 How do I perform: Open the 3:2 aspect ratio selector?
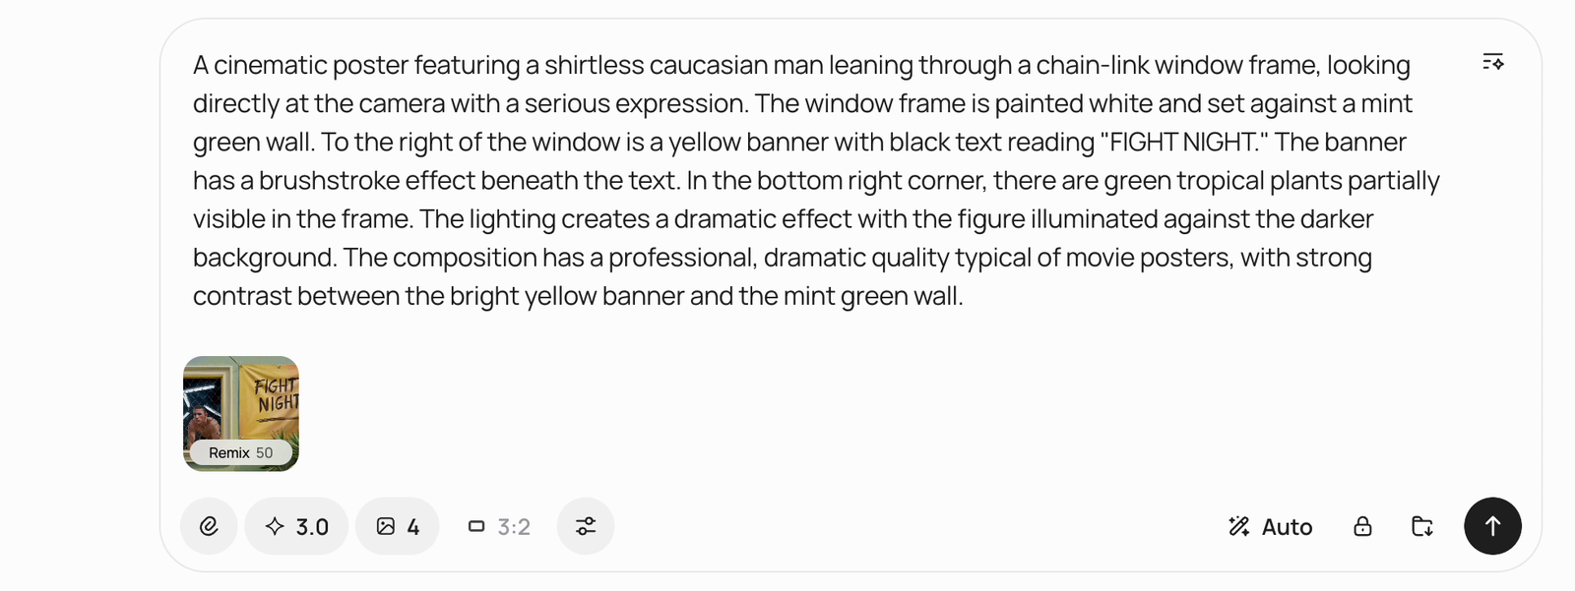(499, 526)
